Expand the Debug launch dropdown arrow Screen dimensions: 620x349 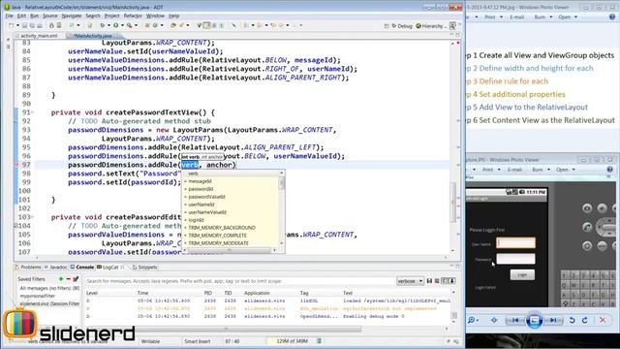click(x=108, y=25)
